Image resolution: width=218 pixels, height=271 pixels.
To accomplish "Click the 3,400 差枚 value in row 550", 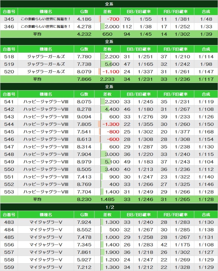I will pyautogui.click(x=112, y=169).
